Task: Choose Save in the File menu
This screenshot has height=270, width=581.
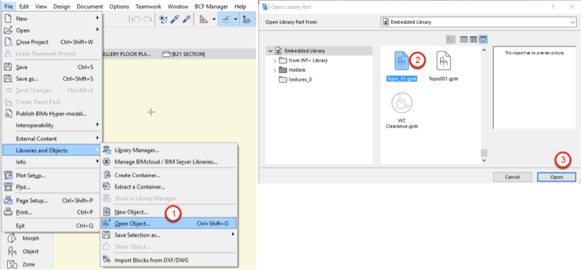Action: click(52, 67)
